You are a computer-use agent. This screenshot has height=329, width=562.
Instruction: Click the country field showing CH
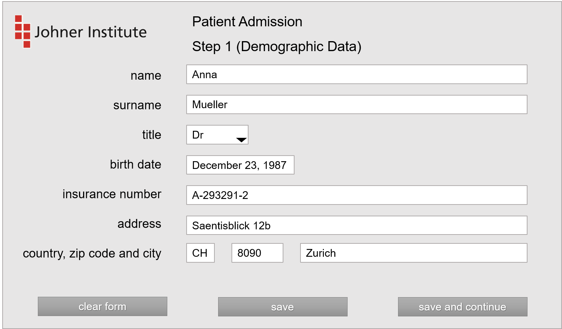[200, 253]
